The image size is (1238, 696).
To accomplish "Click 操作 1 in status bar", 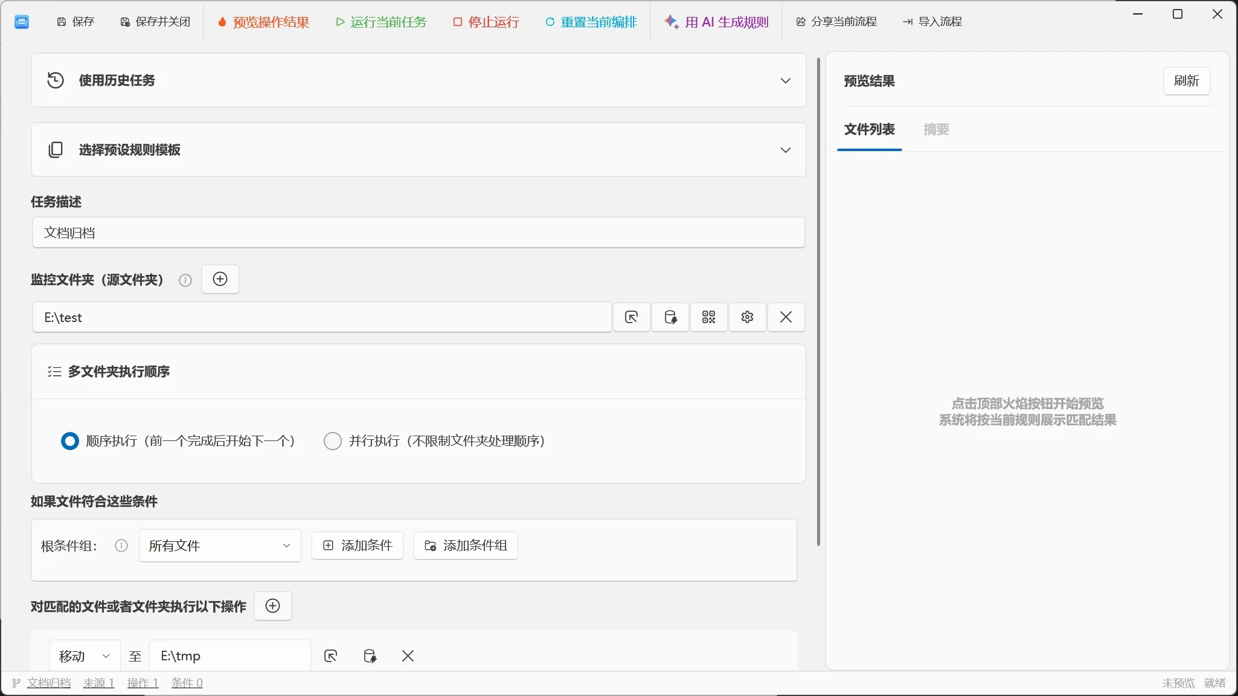I will (143, 683).
